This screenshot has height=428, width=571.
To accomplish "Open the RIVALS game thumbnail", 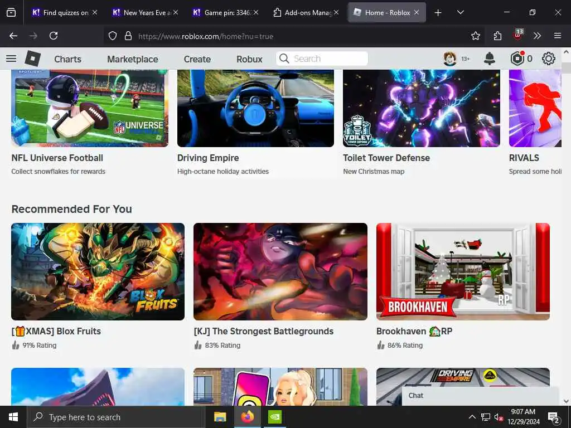I will coord(535,108).
